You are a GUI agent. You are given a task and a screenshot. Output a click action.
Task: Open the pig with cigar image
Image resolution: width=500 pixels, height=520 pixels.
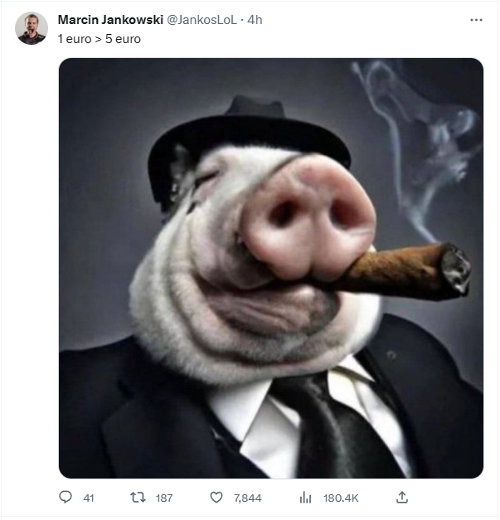[x=271, y=268]
